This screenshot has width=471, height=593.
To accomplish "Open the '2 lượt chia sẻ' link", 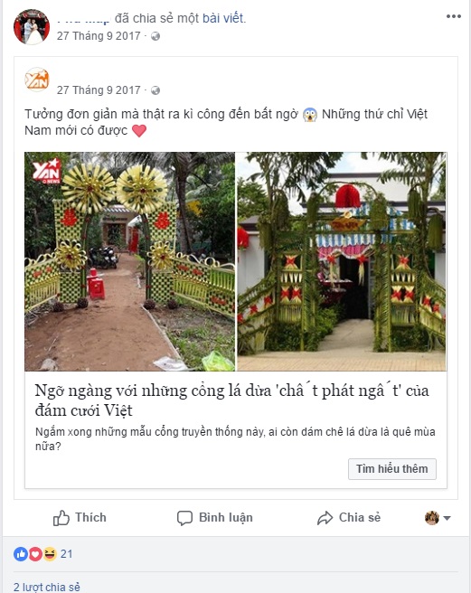I will (x=47, y=587).
